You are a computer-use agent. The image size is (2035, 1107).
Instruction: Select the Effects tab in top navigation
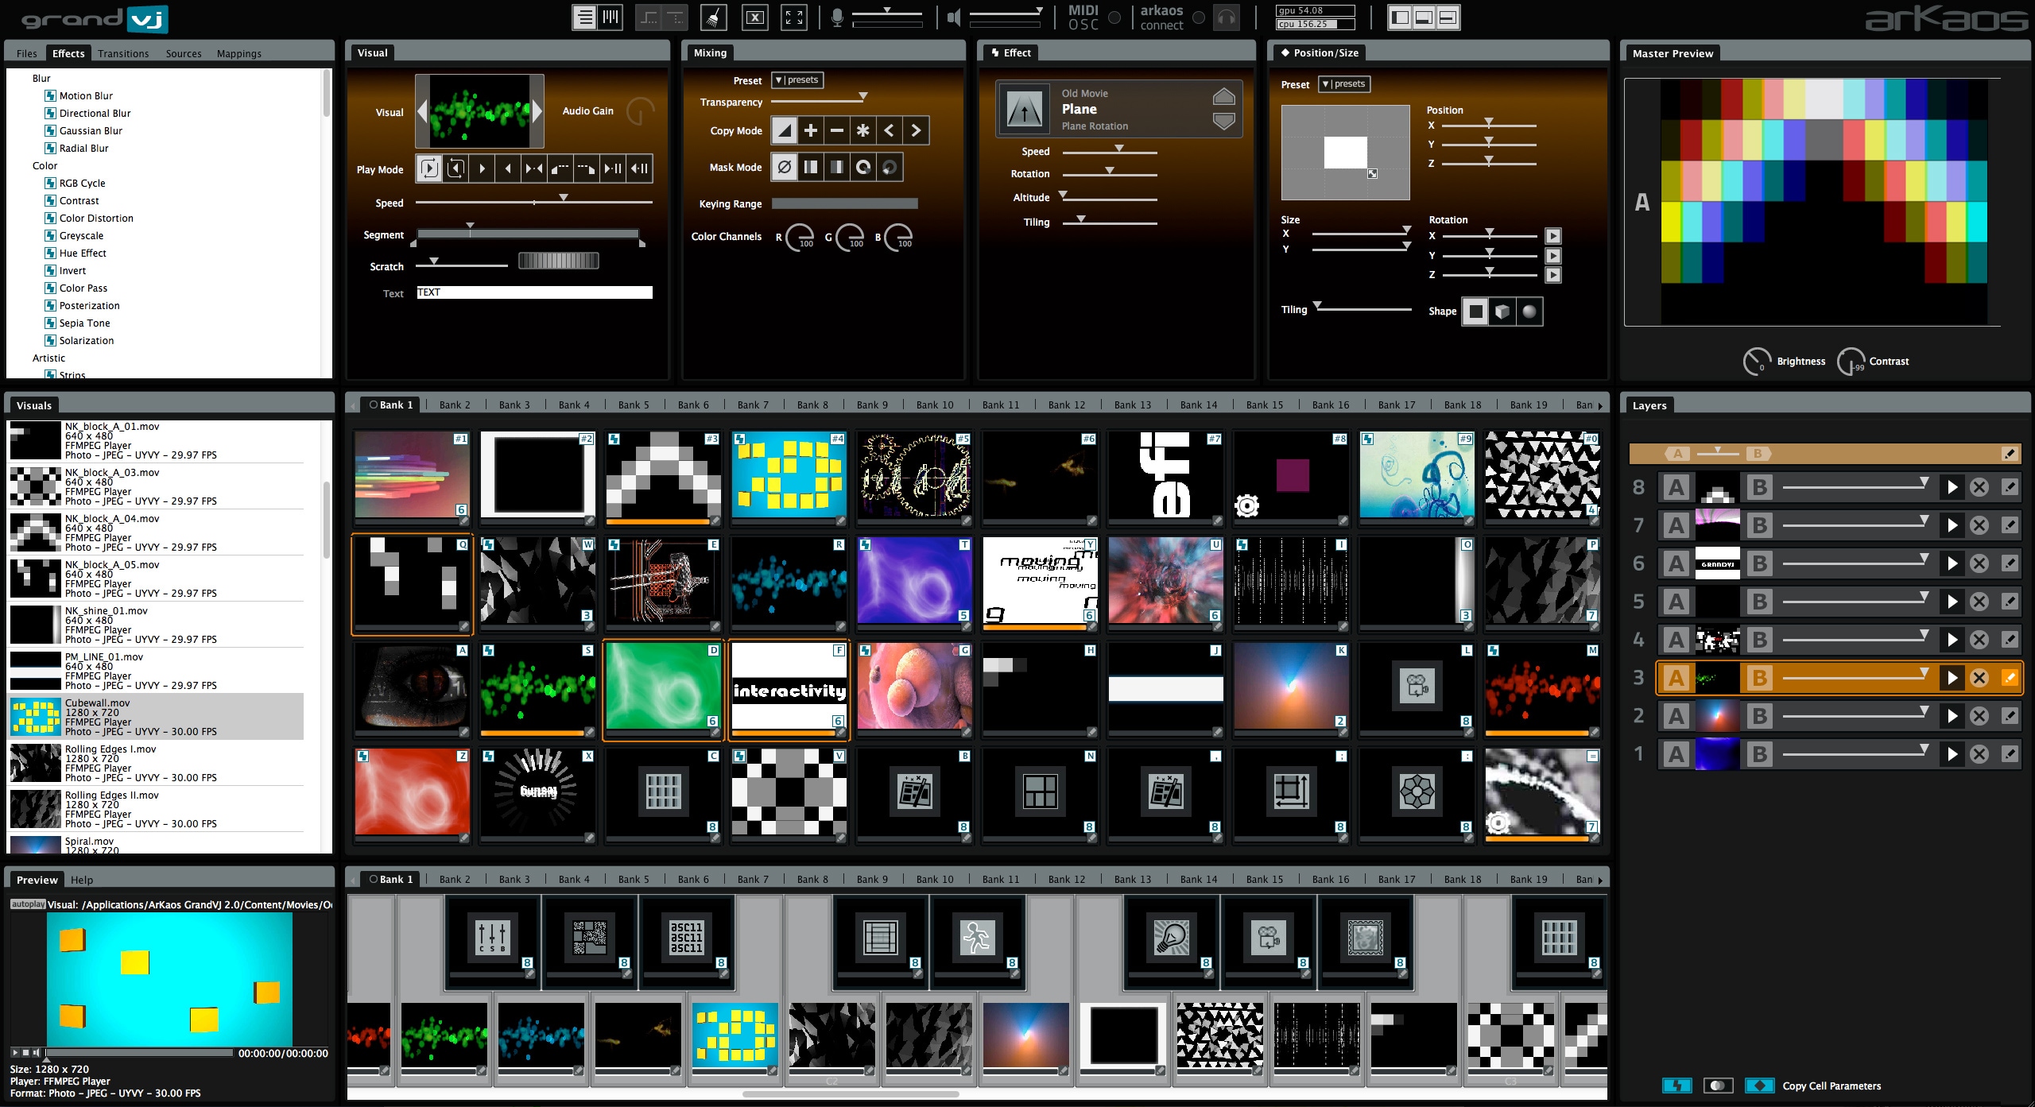(x=68, y=52)
